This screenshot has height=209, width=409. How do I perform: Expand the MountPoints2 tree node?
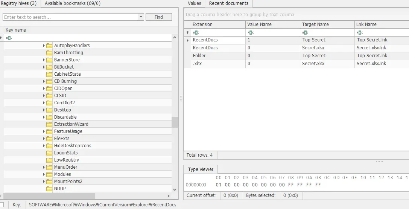click(44, 182)
